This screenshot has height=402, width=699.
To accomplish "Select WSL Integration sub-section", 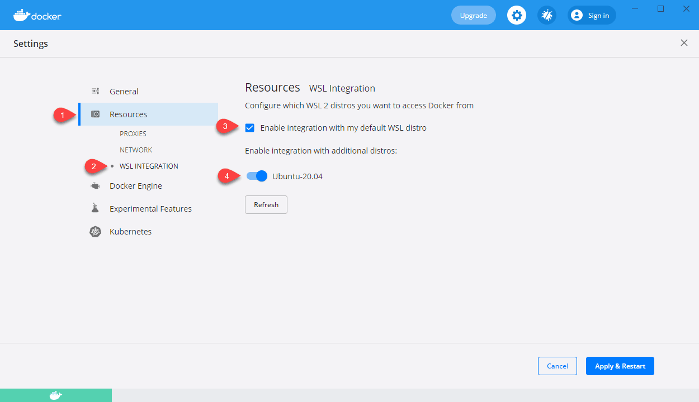I will (x=149, y=166).
